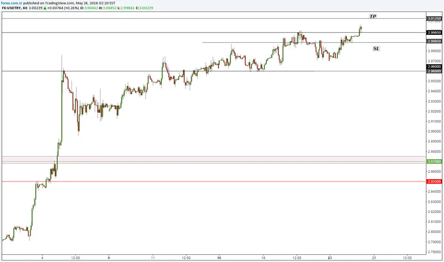Screen dimensions: 444x262
Task: Select the open value O:3.00443
Action: point(89,8)
